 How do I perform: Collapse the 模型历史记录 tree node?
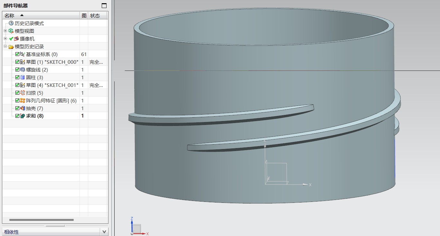tap(5, 46)
